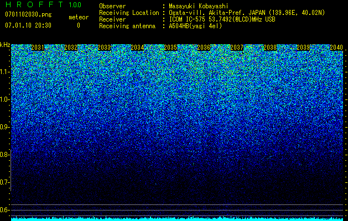Click the 2037 time marker

[x=237, y=48]
